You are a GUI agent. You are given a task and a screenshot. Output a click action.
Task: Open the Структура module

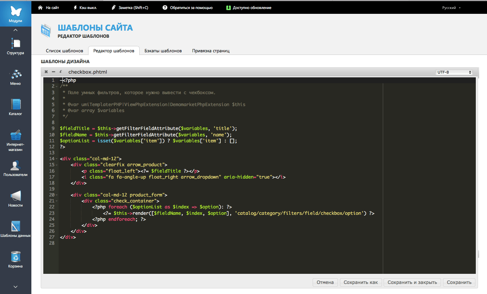(x=15, y=46)
